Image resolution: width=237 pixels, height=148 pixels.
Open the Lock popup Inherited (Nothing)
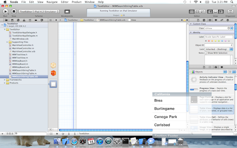coord(218,49)
